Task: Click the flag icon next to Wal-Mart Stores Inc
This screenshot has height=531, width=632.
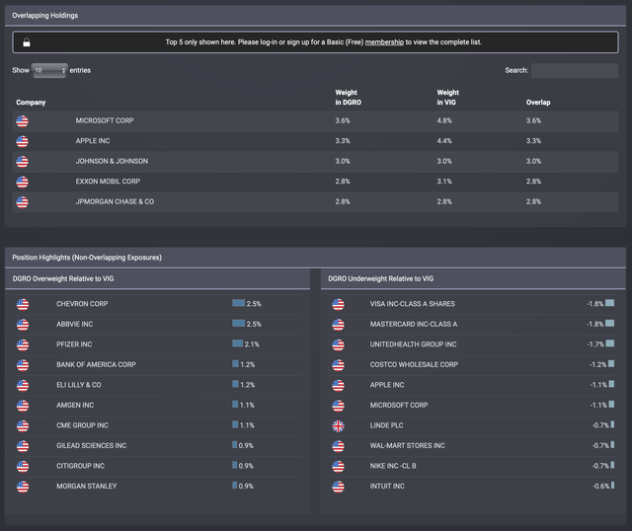Action: pos(338,446)
